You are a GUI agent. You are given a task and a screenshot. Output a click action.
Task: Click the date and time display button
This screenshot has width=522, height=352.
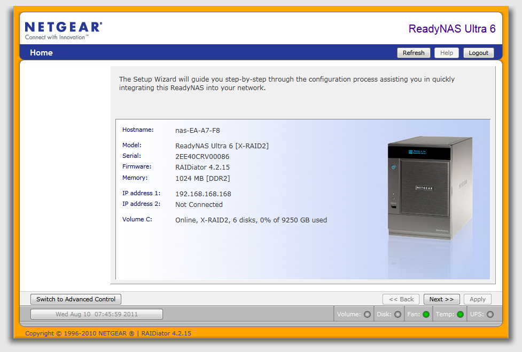[x=97, y=314]
